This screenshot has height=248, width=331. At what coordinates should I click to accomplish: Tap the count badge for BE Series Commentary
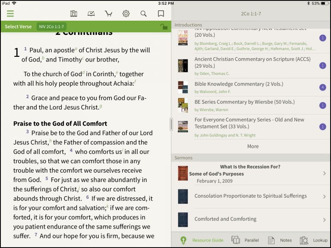coord(322,105)
